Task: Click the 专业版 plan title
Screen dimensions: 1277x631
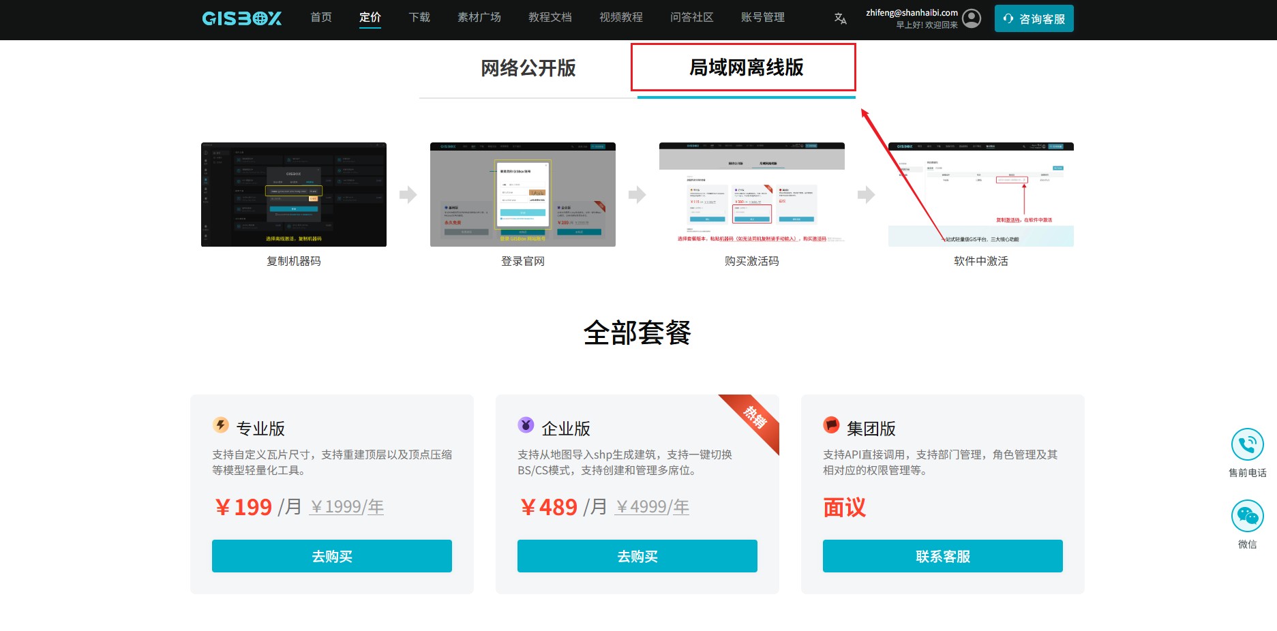Action: [260, 429]
